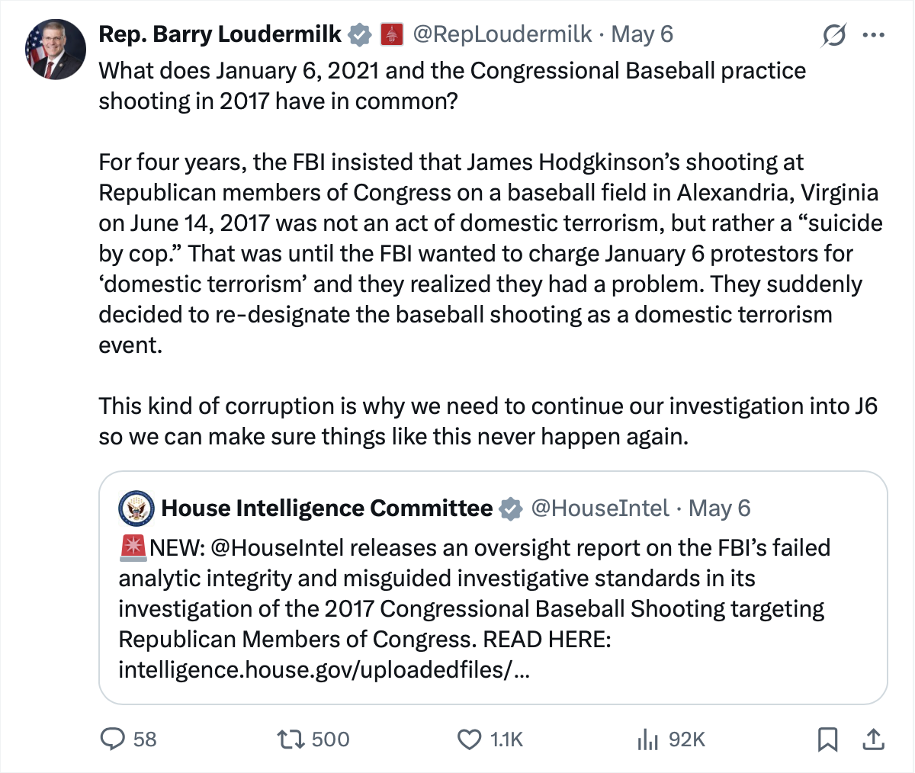The image size is (915, 773).
Task: Click Rep. Barry Loudermilk display name
Action: tap(220, 34)
